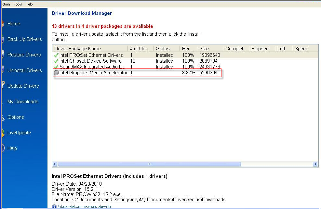Screen dimensions: 321x209
Task: Click size value 19096640
Action: tap(210, 55)
